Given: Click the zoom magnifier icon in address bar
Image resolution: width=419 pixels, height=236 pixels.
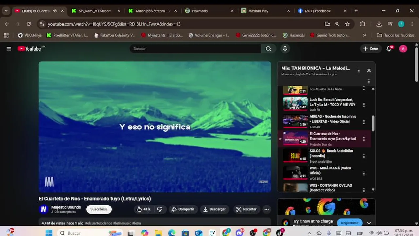Looking at the screenshot, I should coord(337,24).
